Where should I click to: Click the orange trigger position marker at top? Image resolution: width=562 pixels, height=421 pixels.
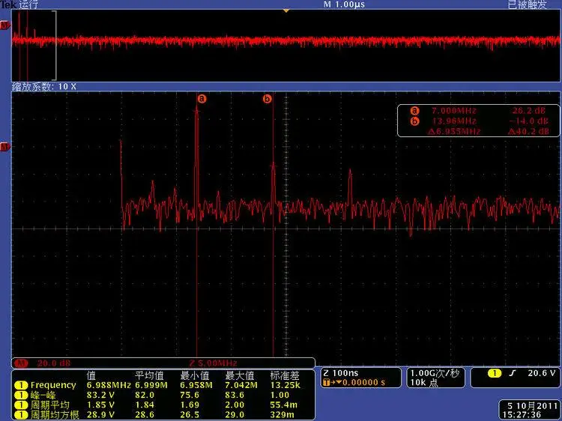[x=285, y=10]
